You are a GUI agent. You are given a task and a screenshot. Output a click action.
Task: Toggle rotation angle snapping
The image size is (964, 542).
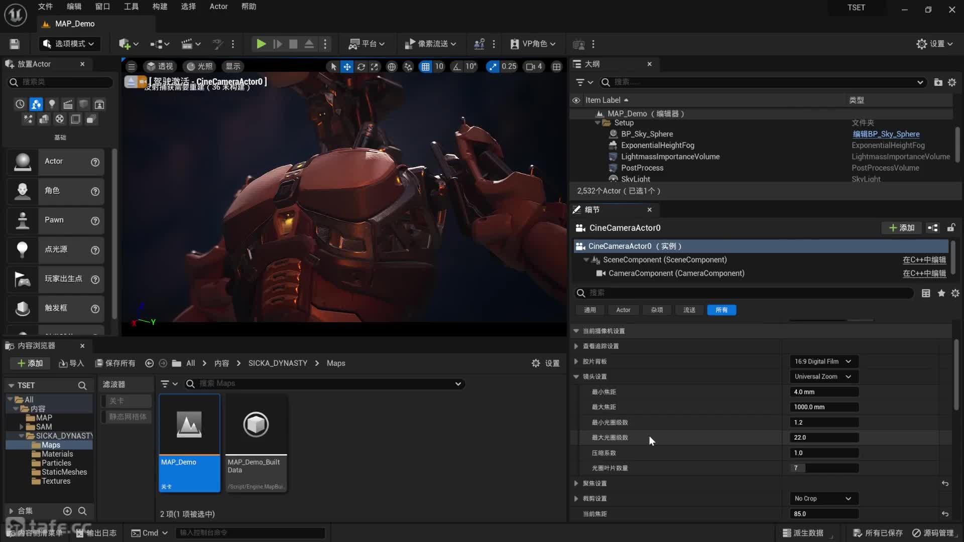pyautogui.click(x=456, y=66)
